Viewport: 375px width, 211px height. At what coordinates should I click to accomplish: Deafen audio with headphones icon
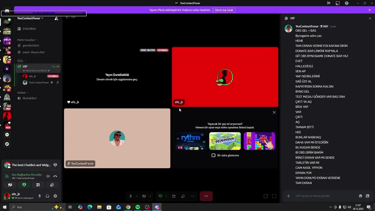(47, 196)
